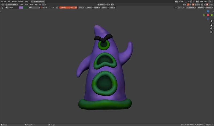
Task: Open the Paint brush preview icon
Action: pos(7,8)
